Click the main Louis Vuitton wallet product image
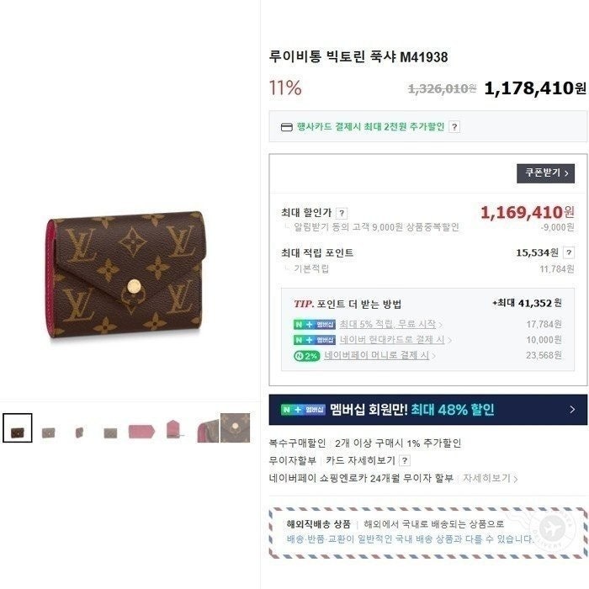Screen dimensions: 589x589 point(125,274)
